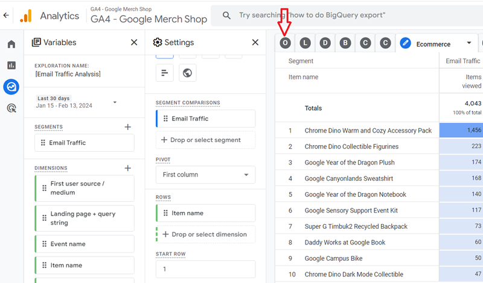This screenshot has height=283, width=483.
Task: Click the Ecommerce tab pencil icon
Action: point(405,43)
